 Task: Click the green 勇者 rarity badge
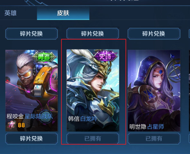pyautogui.click(x=44, y=57)
